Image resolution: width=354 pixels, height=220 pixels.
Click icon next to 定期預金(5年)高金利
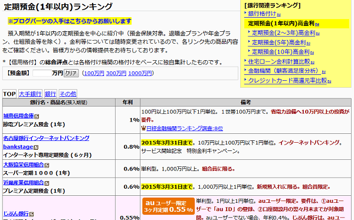tap(309, 44)
